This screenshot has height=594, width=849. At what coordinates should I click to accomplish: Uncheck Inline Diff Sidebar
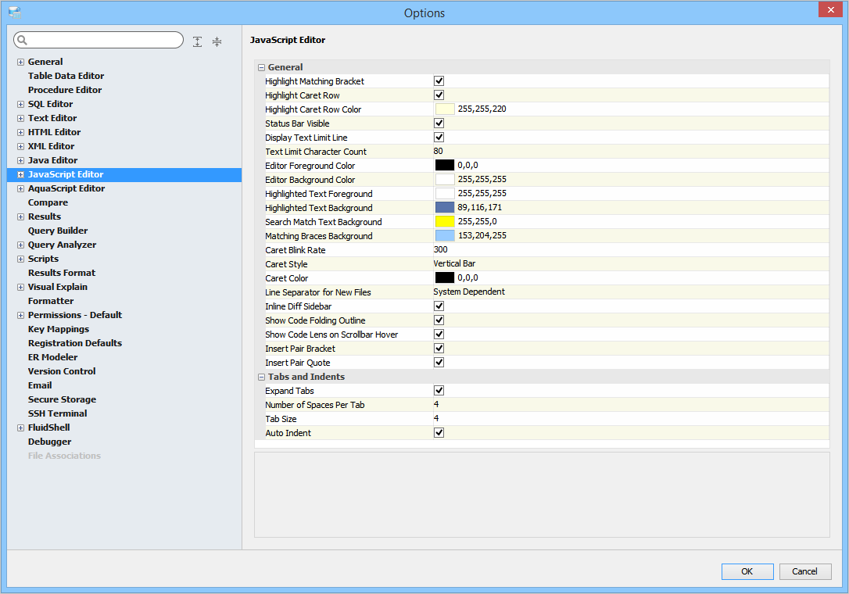point(439,306)
